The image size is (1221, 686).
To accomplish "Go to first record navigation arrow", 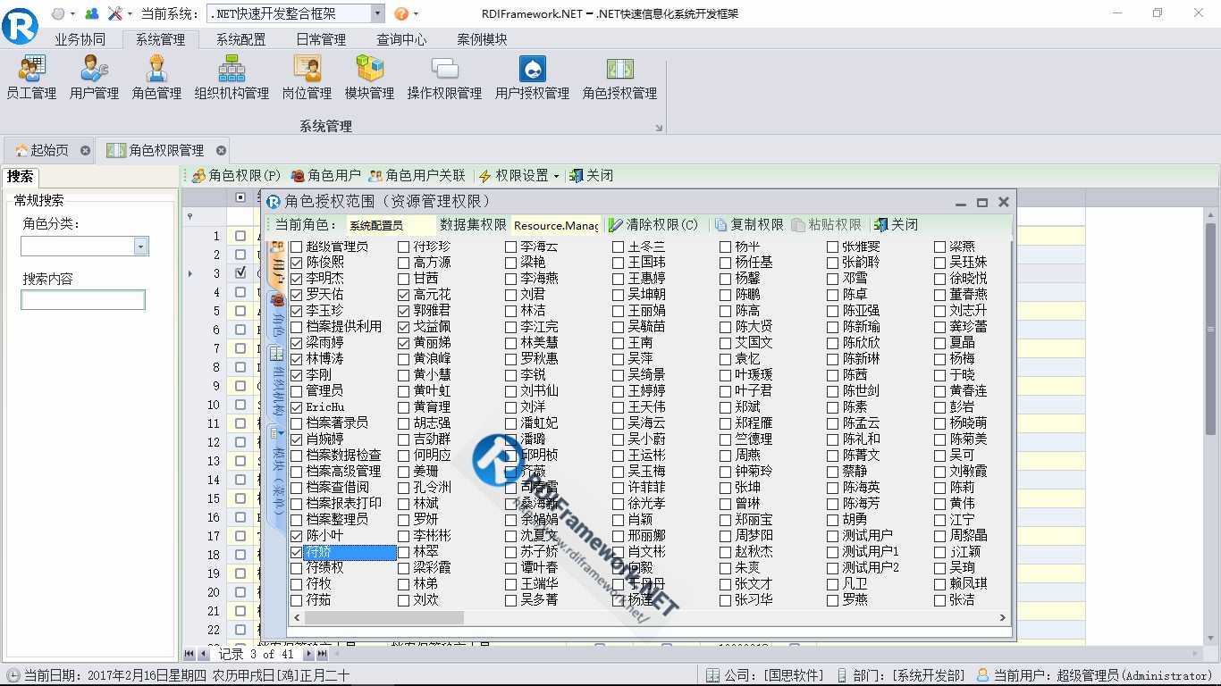I will (189, 655).
